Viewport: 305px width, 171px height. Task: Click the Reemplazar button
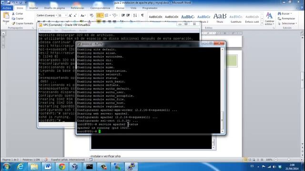286,19
